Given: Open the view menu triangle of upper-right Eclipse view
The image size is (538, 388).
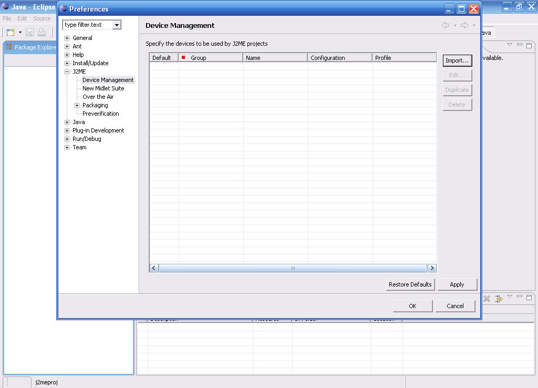Looking at the screenshot, I should (510, 44).
